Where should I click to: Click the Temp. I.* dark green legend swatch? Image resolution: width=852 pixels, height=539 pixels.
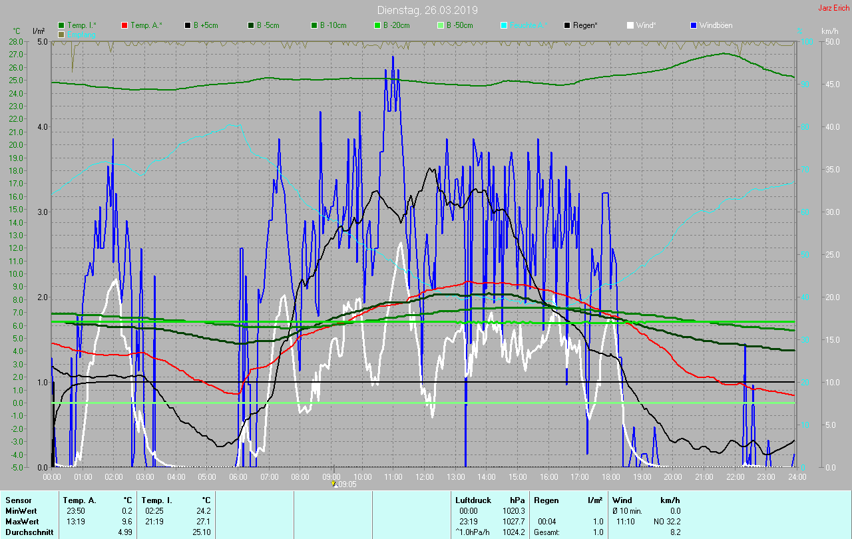click(62, 25)
